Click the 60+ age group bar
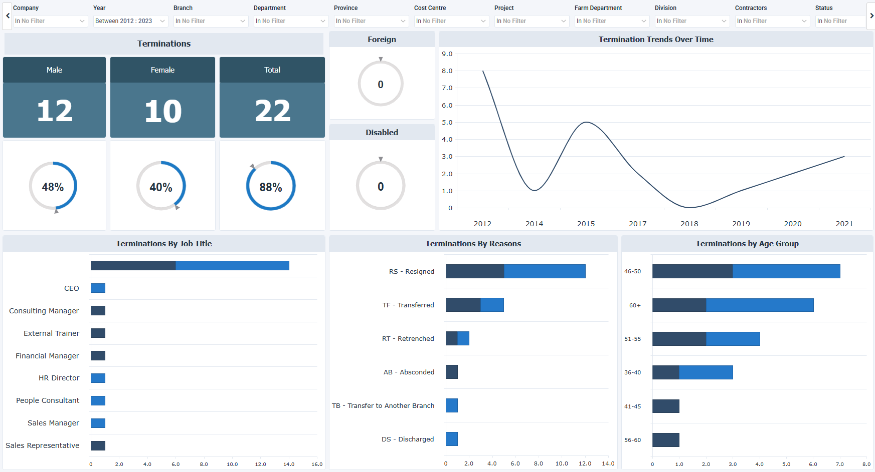The width and height of the screenshot is (875, 472). tap(733, 305)
